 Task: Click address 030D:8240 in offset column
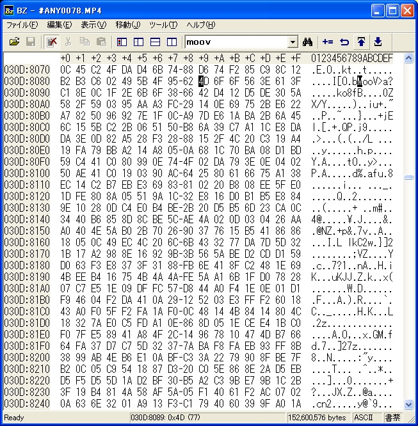pyautogui.click(x=27, y=404)
